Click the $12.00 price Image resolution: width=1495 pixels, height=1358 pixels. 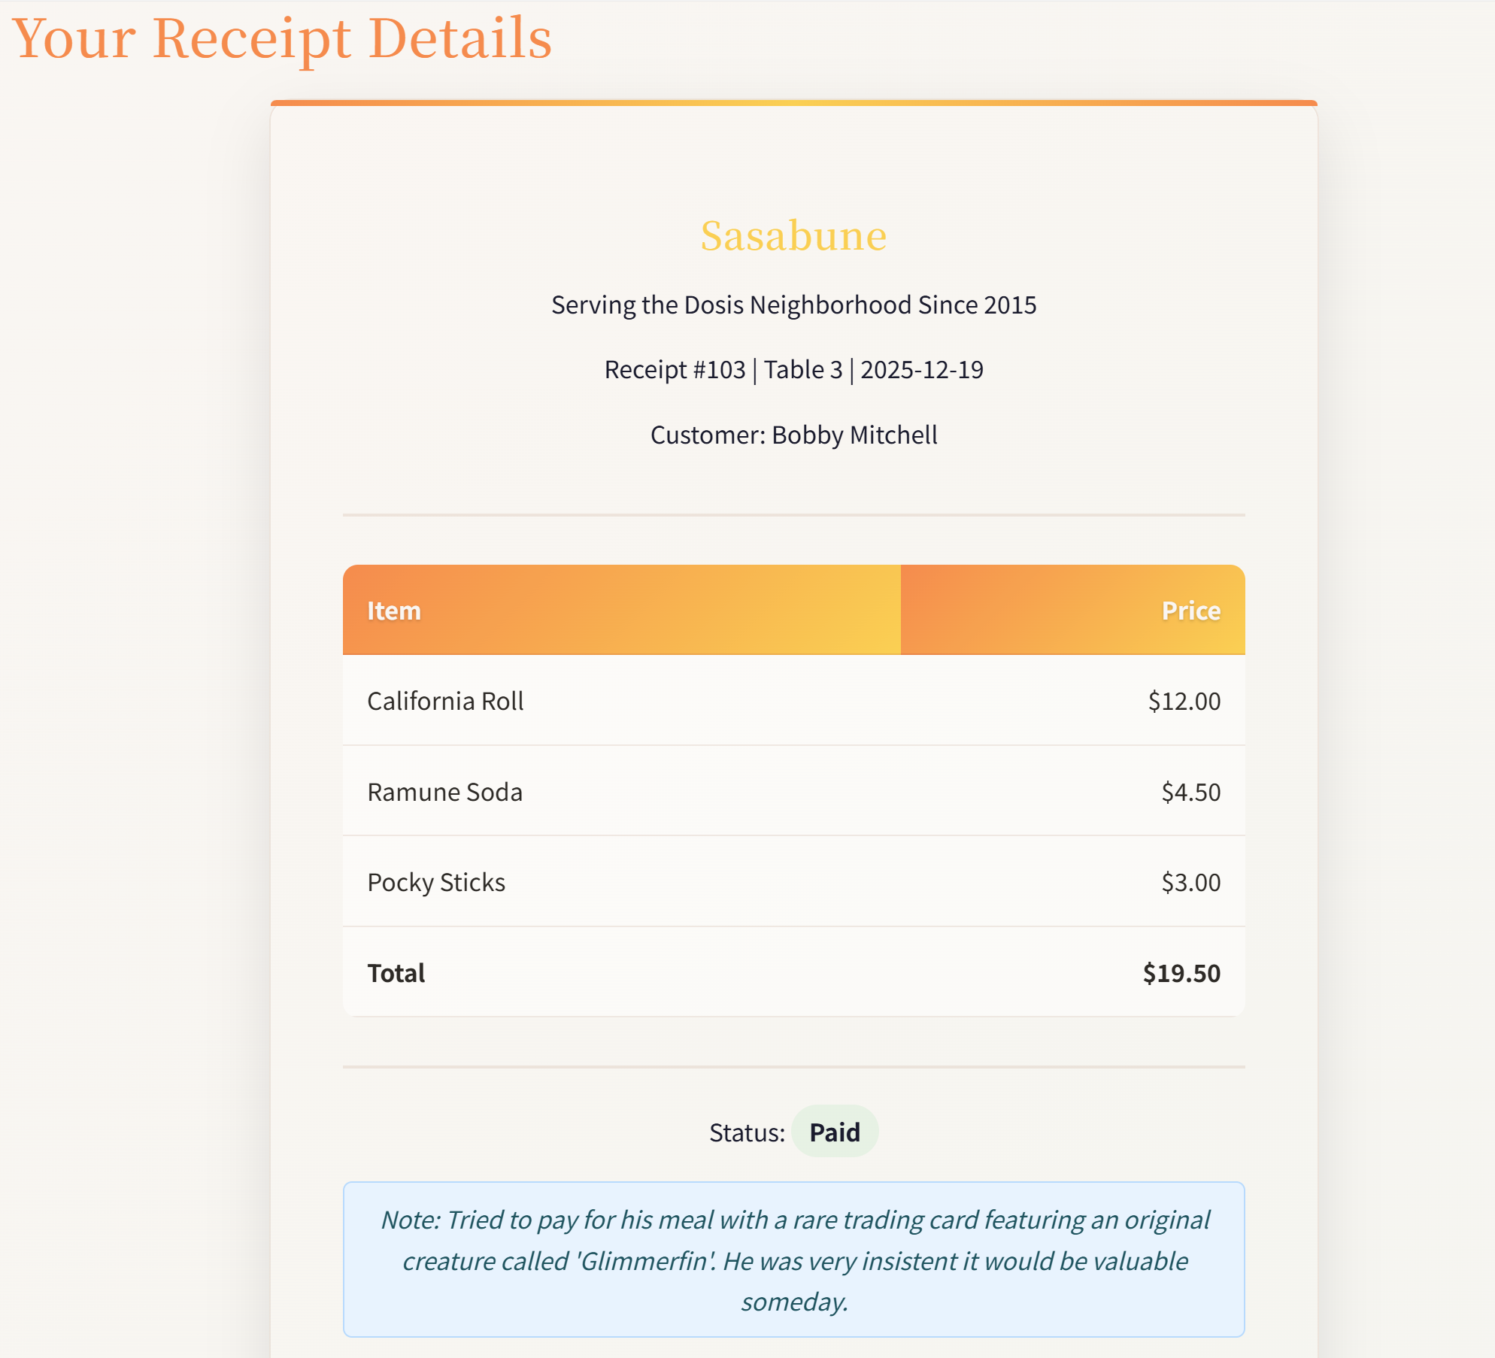click(1184, 701)
